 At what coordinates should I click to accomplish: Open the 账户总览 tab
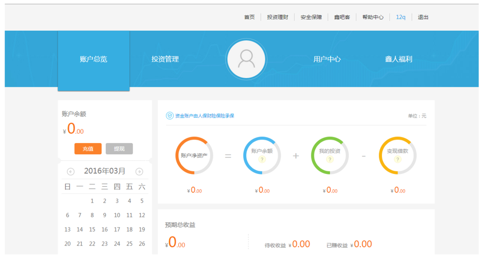93,59
